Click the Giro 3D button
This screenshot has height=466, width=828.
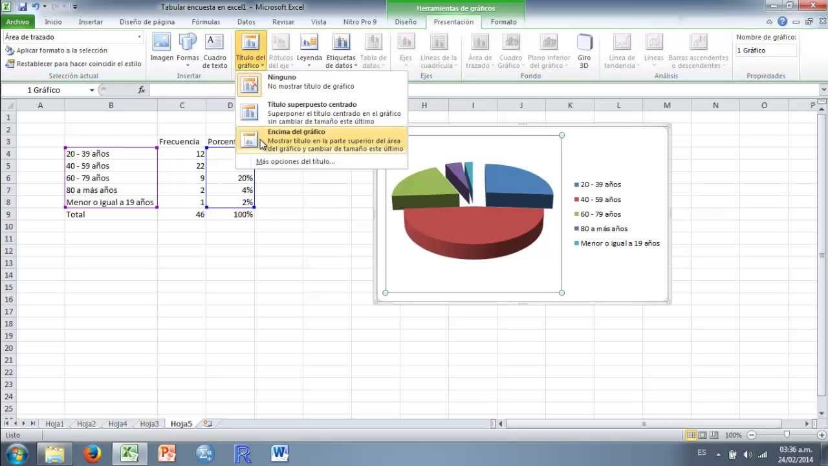pos(584,50)
